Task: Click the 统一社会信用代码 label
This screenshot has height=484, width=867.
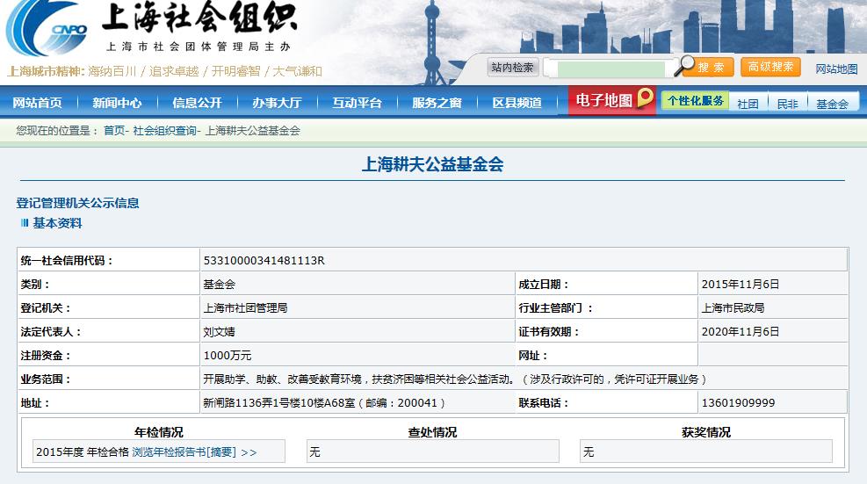Action: coord(67,261)
